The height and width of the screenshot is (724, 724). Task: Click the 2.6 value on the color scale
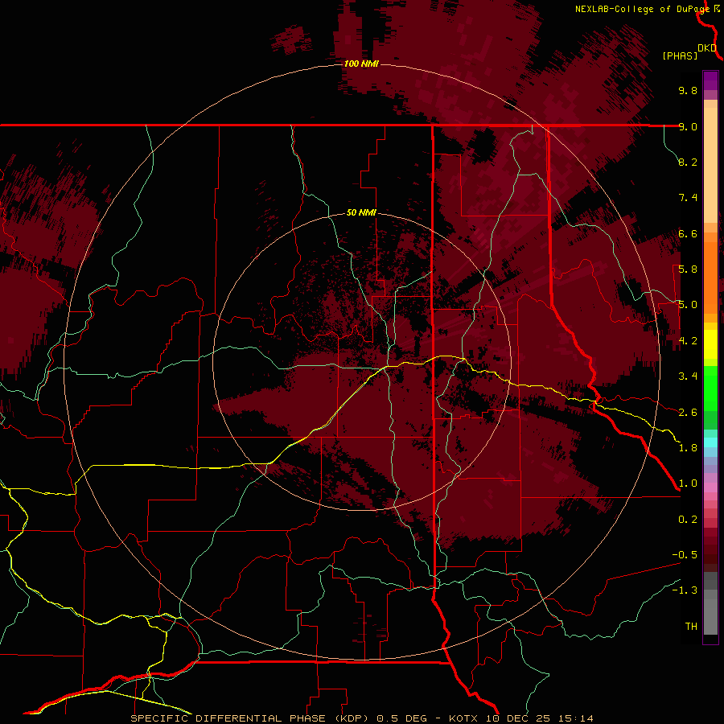pyautogui.click(x=688, y=413)
